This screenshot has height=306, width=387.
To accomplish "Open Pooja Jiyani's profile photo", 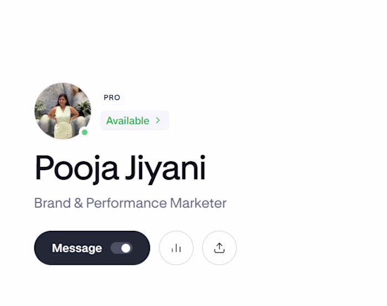I will (62, 111).
